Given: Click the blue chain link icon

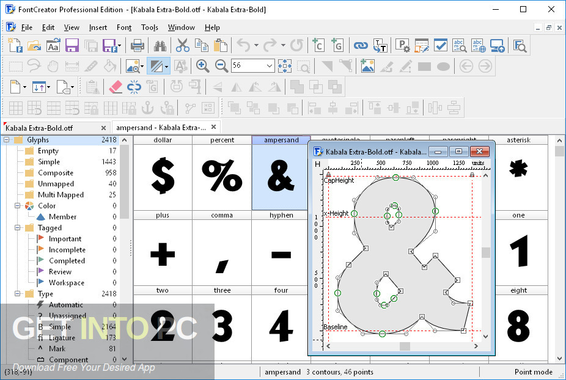Looking at the screenshot, I should (x=361, y=45).
